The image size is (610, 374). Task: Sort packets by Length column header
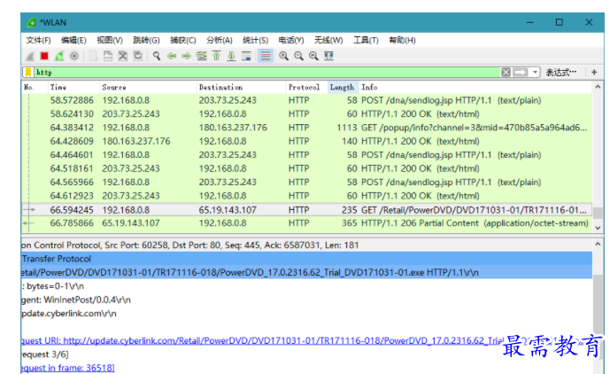[342, 88]
